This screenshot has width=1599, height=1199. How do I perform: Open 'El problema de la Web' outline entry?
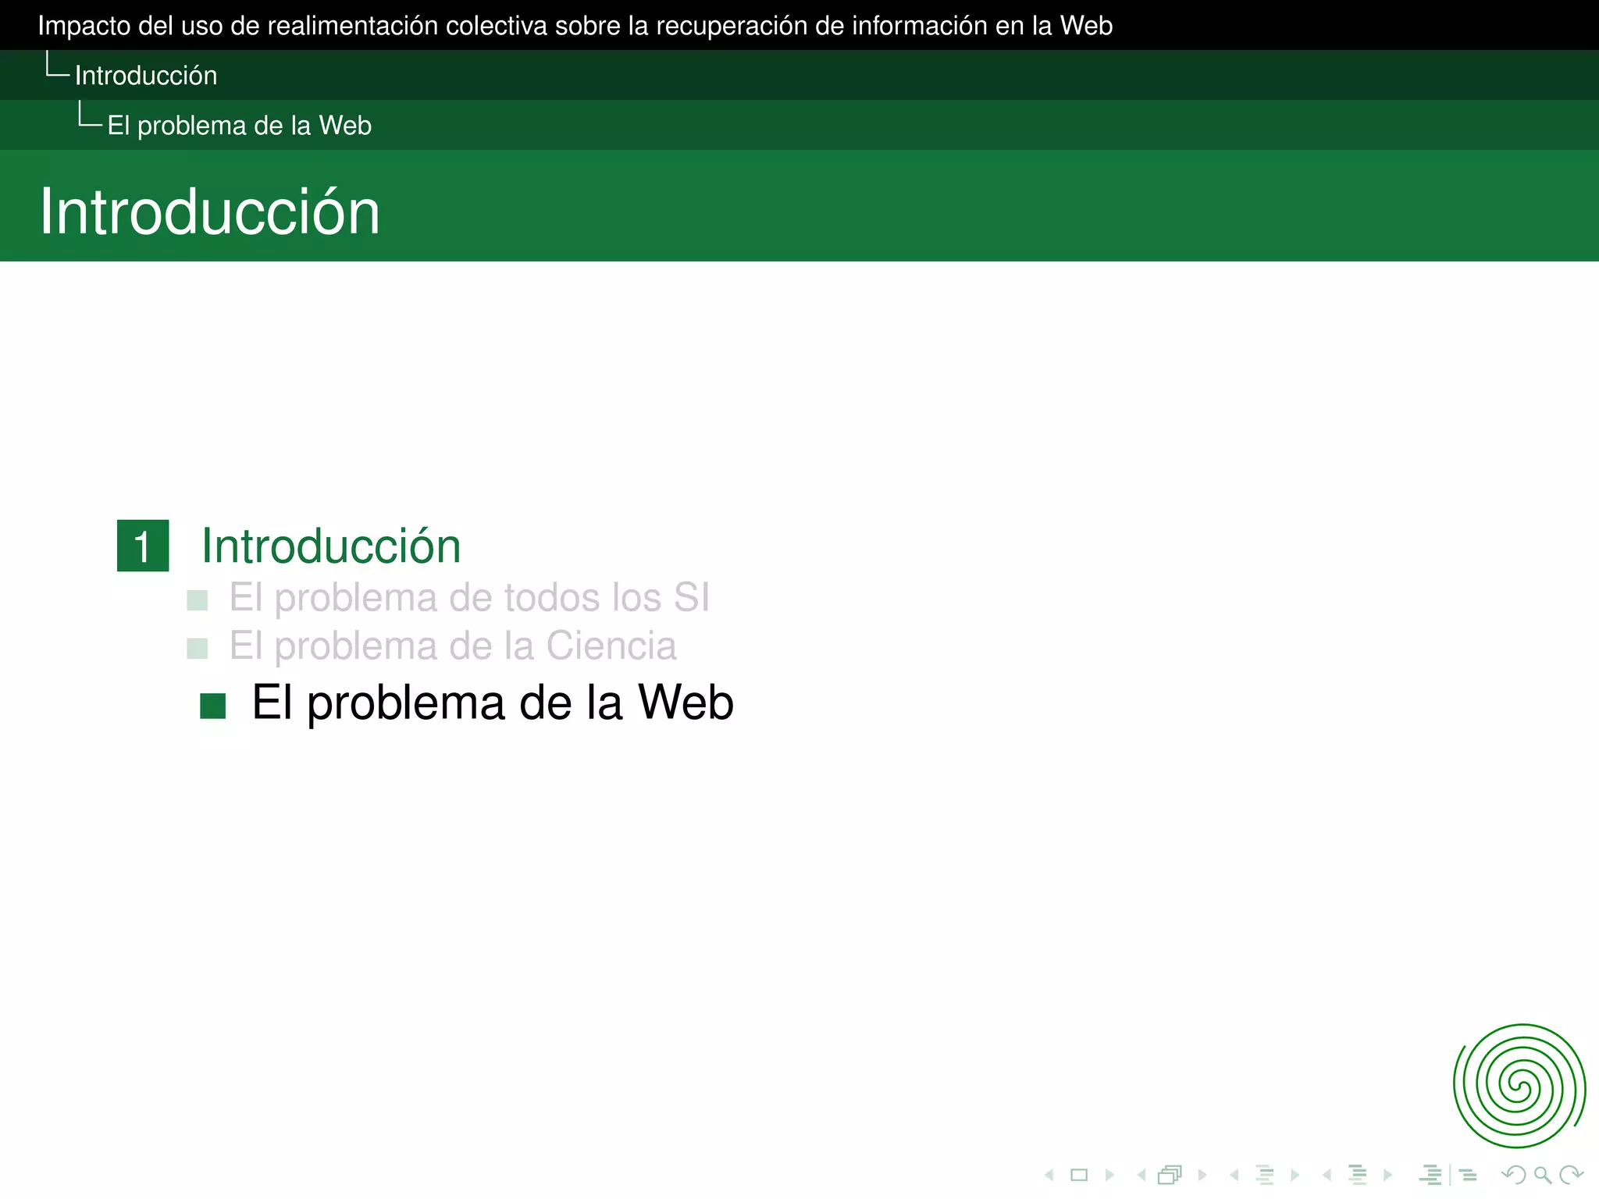pyautogui.click(x=493, y=703)
